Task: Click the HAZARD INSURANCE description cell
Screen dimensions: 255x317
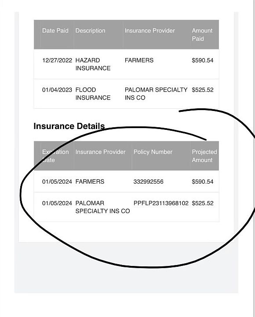Action: 93,64
